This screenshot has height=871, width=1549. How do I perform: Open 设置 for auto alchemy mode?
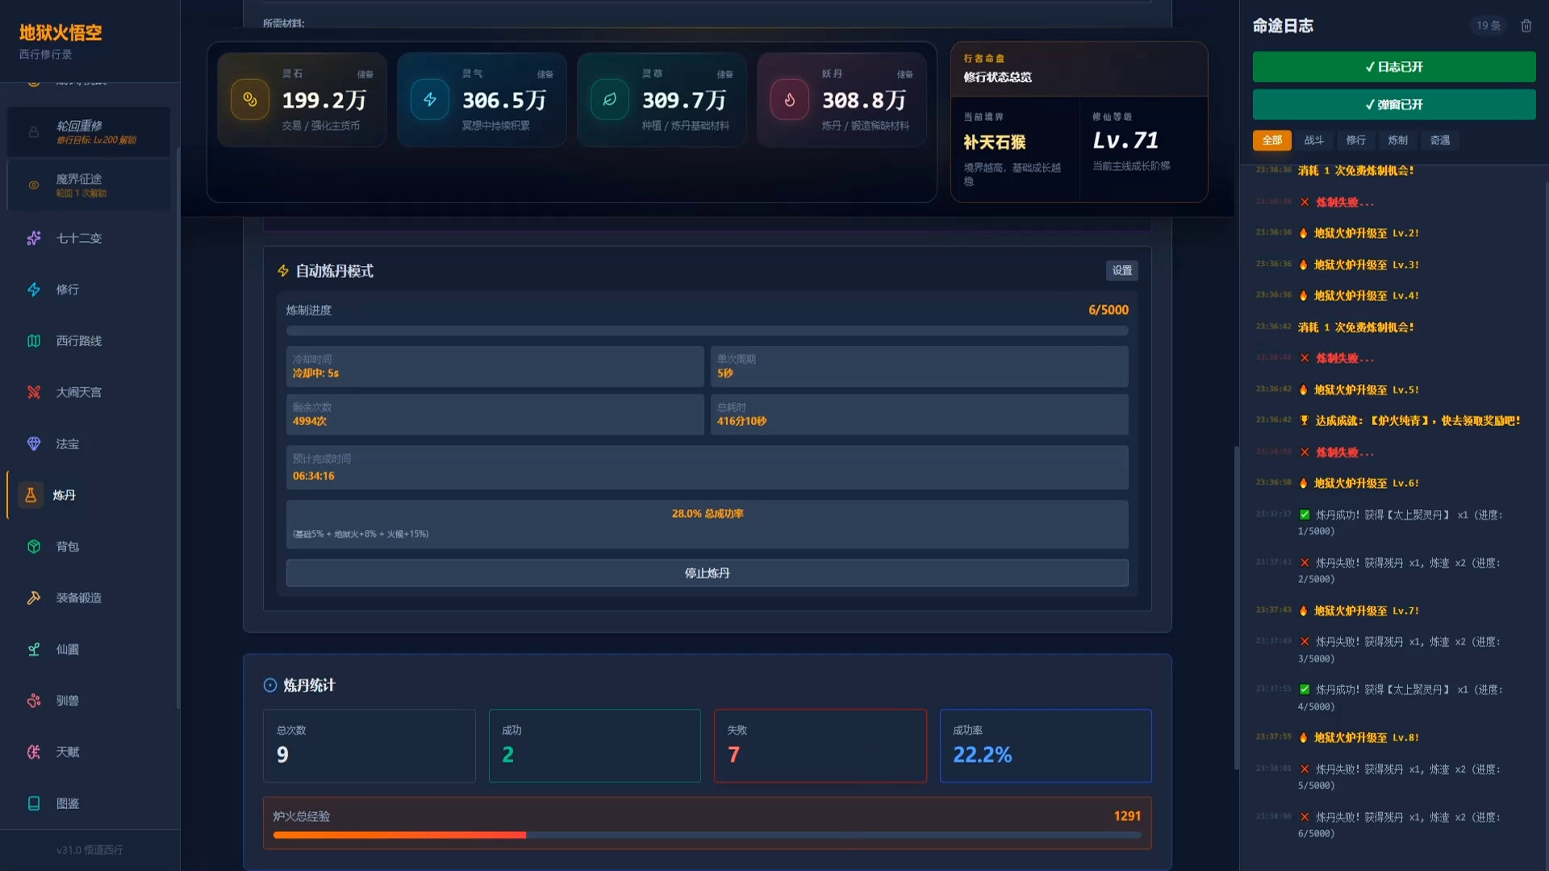pyautogui.click(x=1121, y=271)
